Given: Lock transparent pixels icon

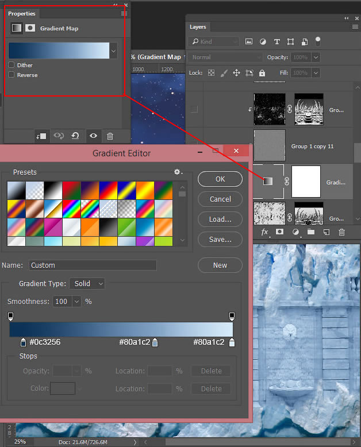Looking at the screenshot, I should [x=212, y=73].
